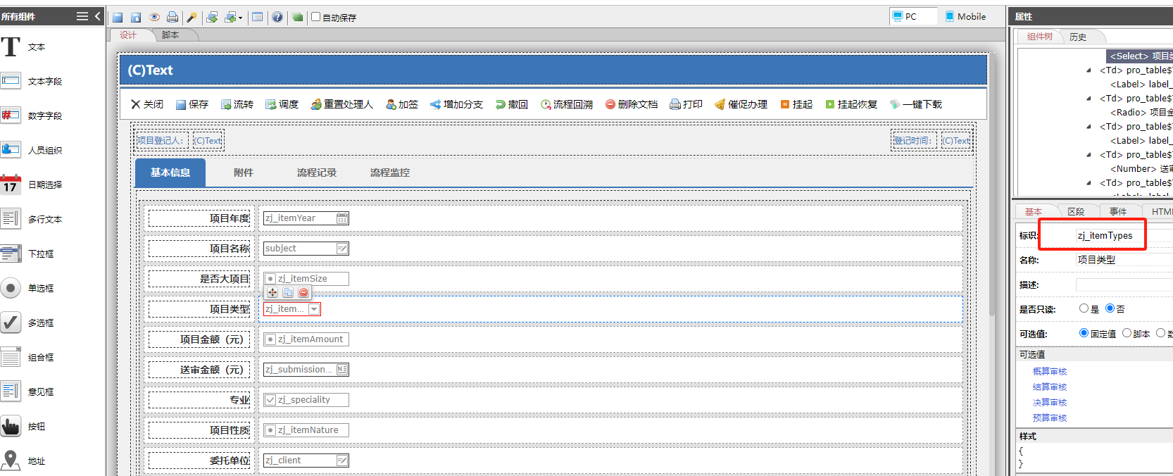Click the import icon with green left arrow
This screenshot has height=476, width=1173.
230,17
